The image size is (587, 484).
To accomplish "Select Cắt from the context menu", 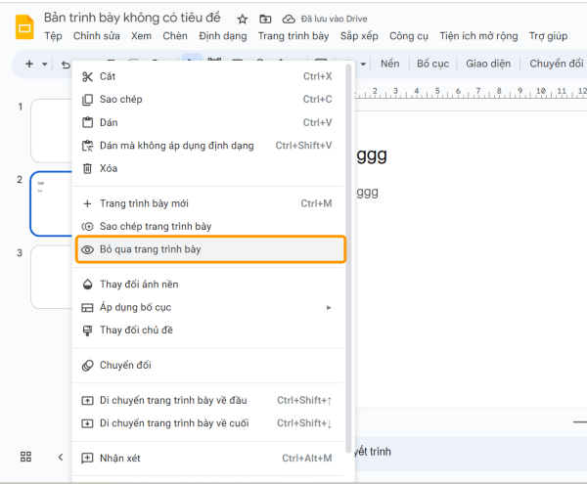I will click(x=207, y=76).
